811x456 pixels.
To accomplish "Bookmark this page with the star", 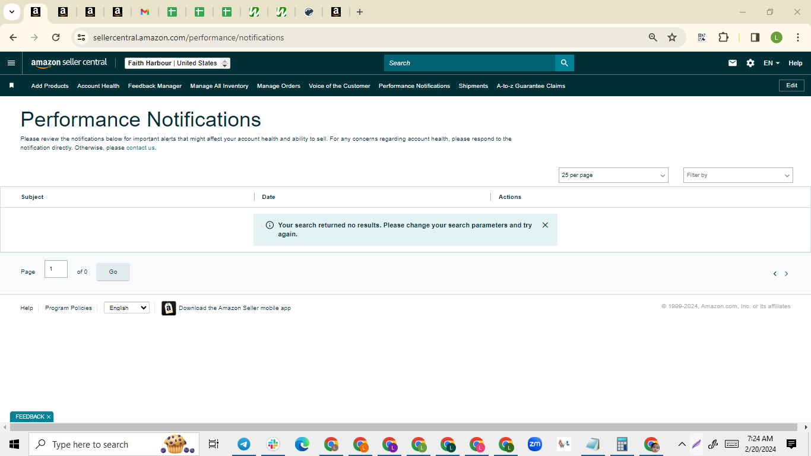I will 672,37.
